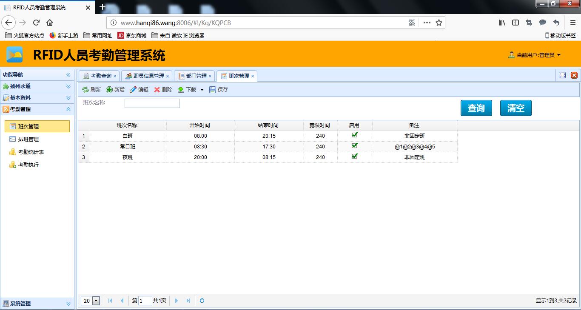Expand the 系统管理 accordion section
581x310 pixels.
pos(37,304)
